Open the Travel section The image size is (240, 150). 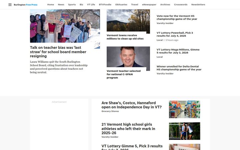pos(135,5)
